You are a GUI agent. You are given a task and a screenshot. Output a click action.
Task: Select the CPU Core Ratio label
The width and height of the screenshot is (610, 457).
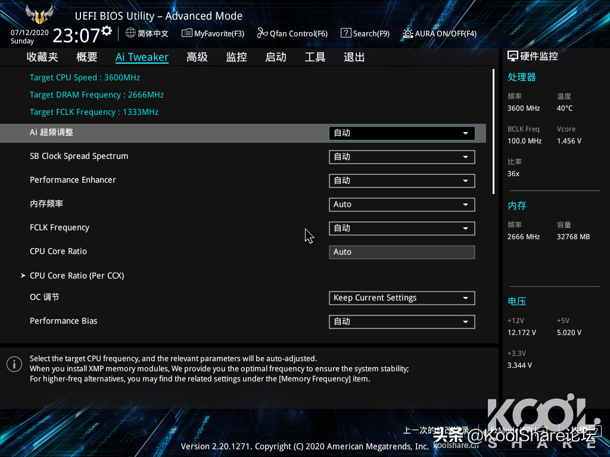point(58,252)
